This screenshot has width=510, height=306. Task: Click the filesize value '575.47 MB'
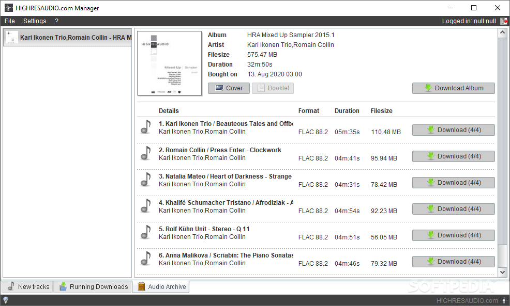pyautogui.click(x=262, y=55)
